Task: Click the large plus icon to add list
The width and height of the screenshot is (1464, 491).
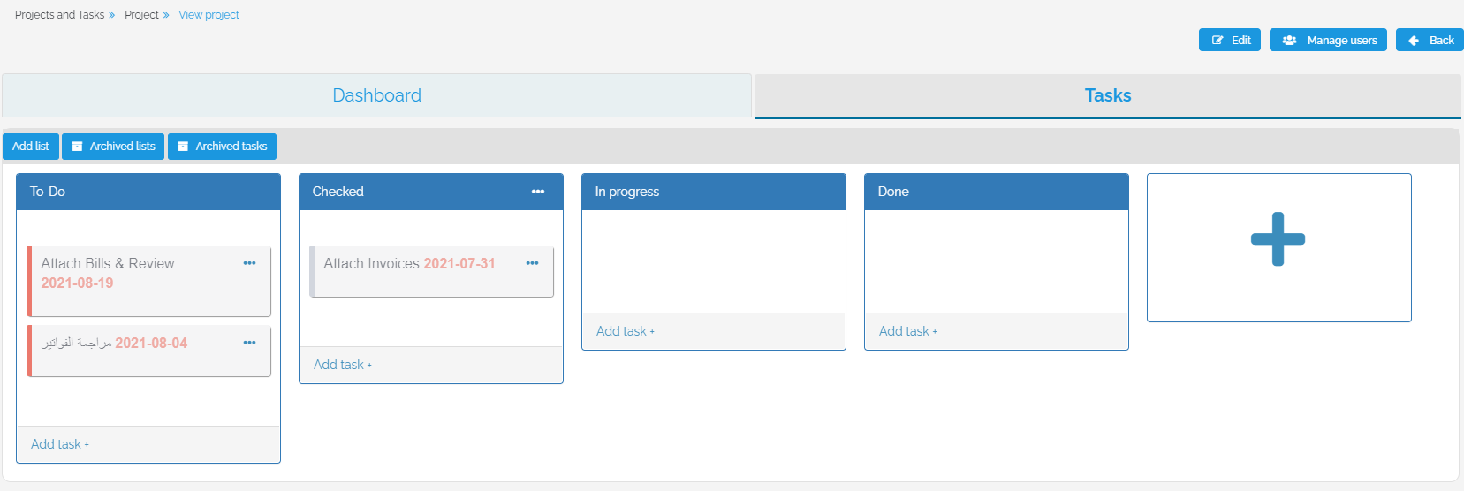Action: [x=1278, y=239]
